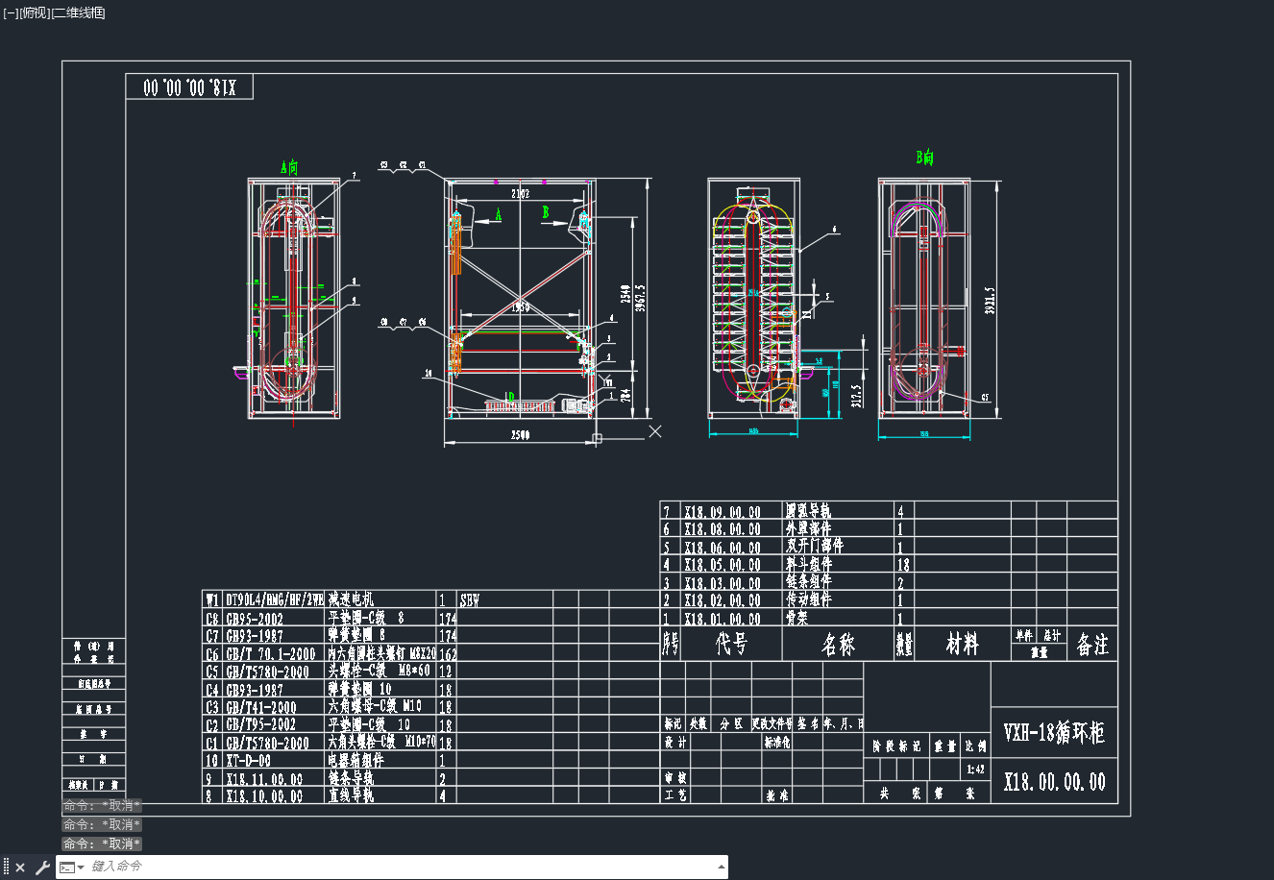Expand command history with the up arrow

point(722,867)
